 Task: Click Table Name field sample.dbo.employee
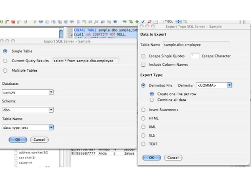tap(196, 45)
